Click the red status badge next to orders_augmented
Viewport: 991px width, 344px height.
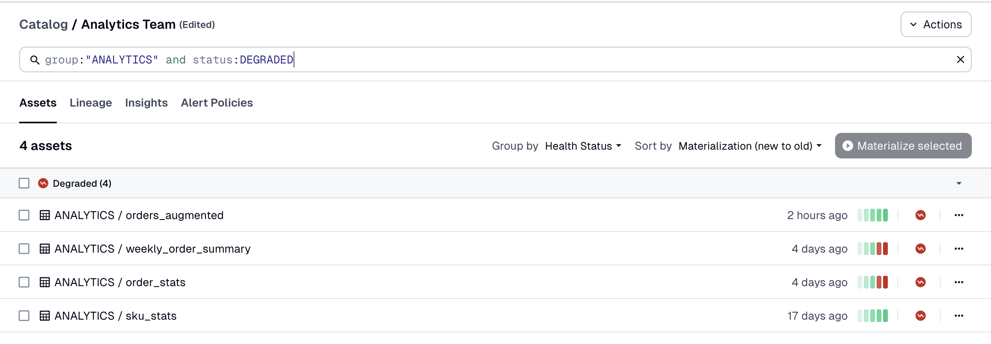point(921,215)
